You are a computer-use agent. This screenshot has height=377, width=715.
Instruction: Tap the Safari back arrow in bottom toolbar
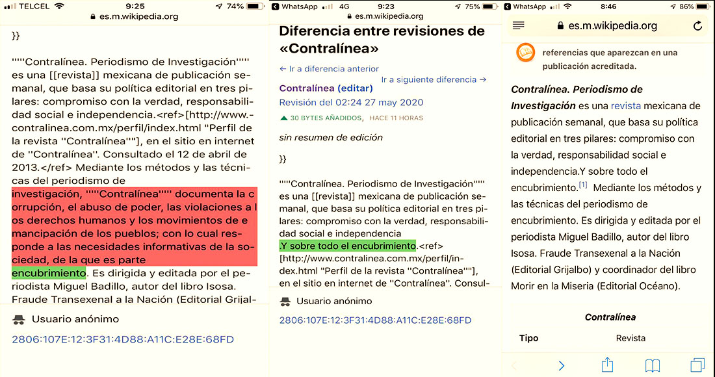click(x=515, y=365)
